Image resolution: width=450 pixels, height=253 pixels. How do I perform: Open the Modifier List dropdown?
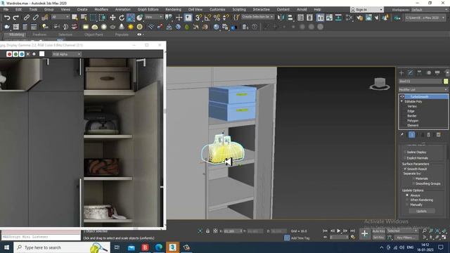coord(423,89)
